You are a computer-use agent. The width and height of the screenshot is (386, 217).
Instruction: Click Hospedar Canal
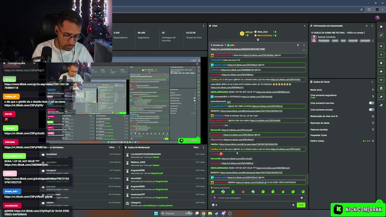pos(318,135)
